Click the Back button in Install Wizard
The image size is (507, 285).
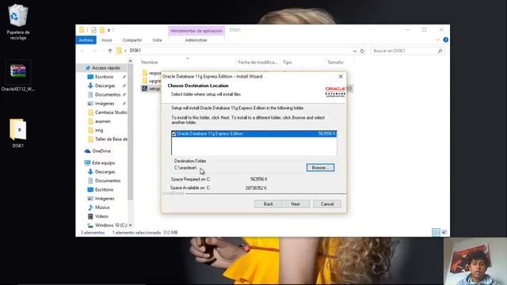coord(268,204)
